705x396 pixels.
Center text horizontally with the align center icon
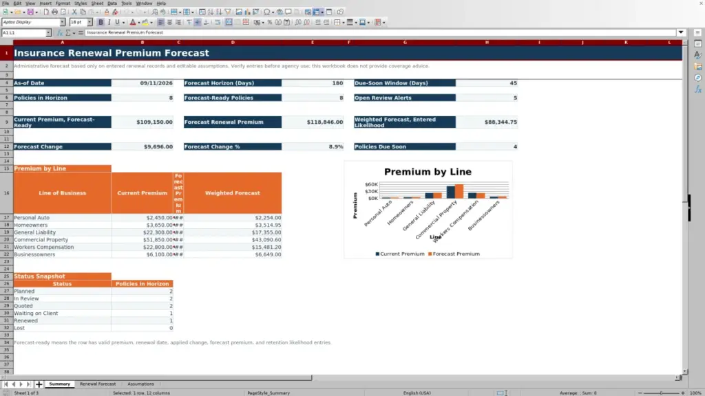(x=169, y=23)
